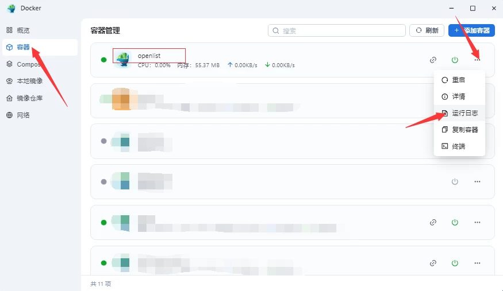Image resolution: width=503 pixels, height=291 pixels.
Task: Open three-dot menu in the last container row
Action: pyautogui.click(x=477, y=263)
